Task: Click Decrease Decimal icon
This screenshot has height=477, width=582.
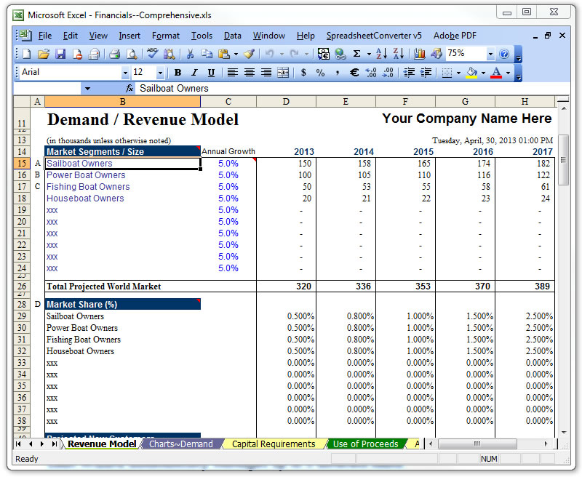Action: [388, 73]
